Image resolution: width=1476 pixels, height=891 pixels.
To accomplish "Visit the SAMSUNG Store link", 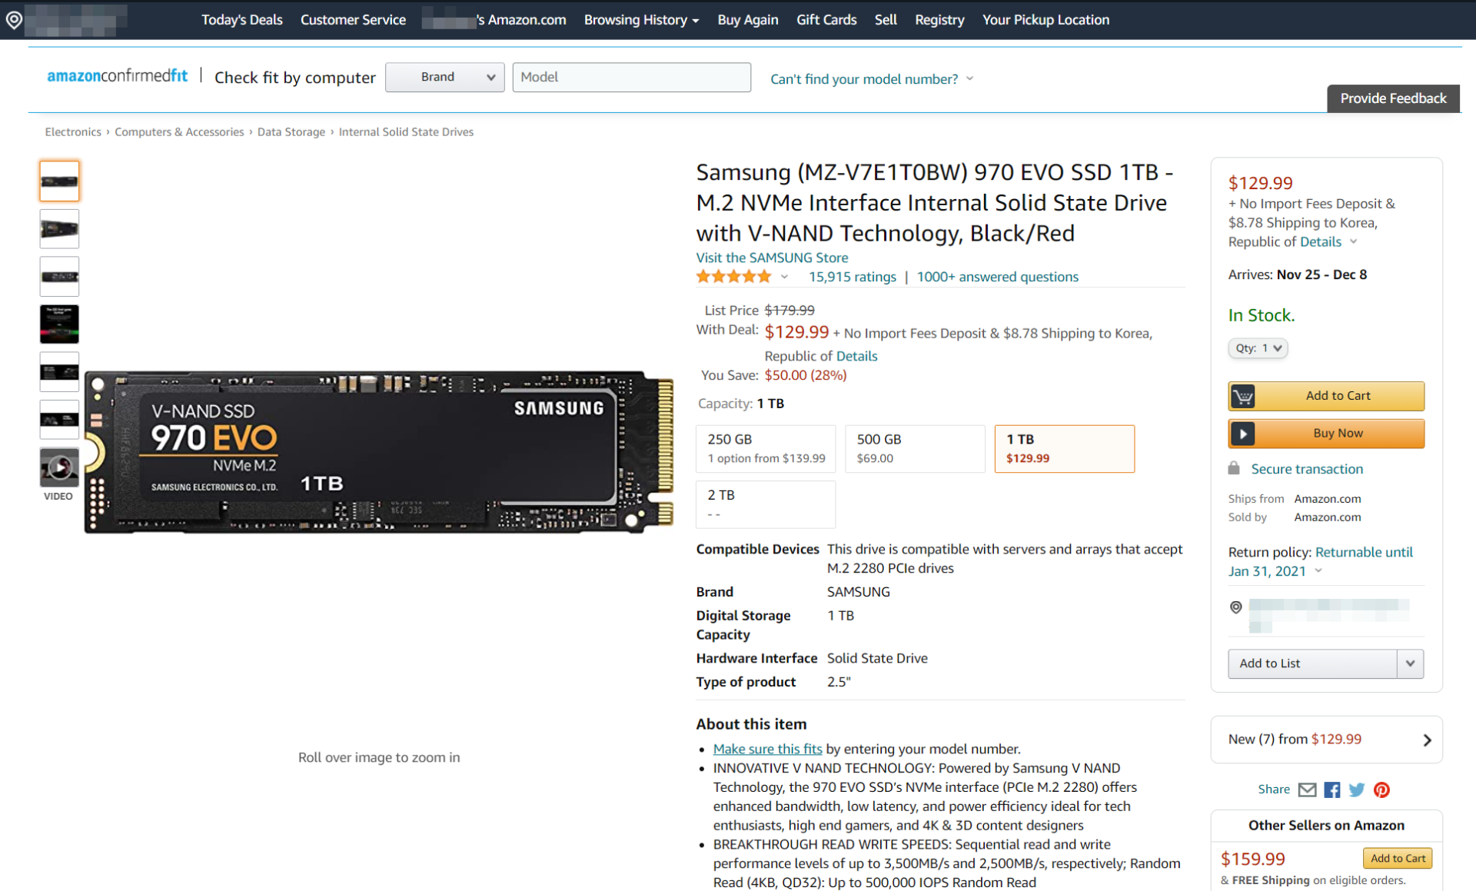I will tap(772, 258).
